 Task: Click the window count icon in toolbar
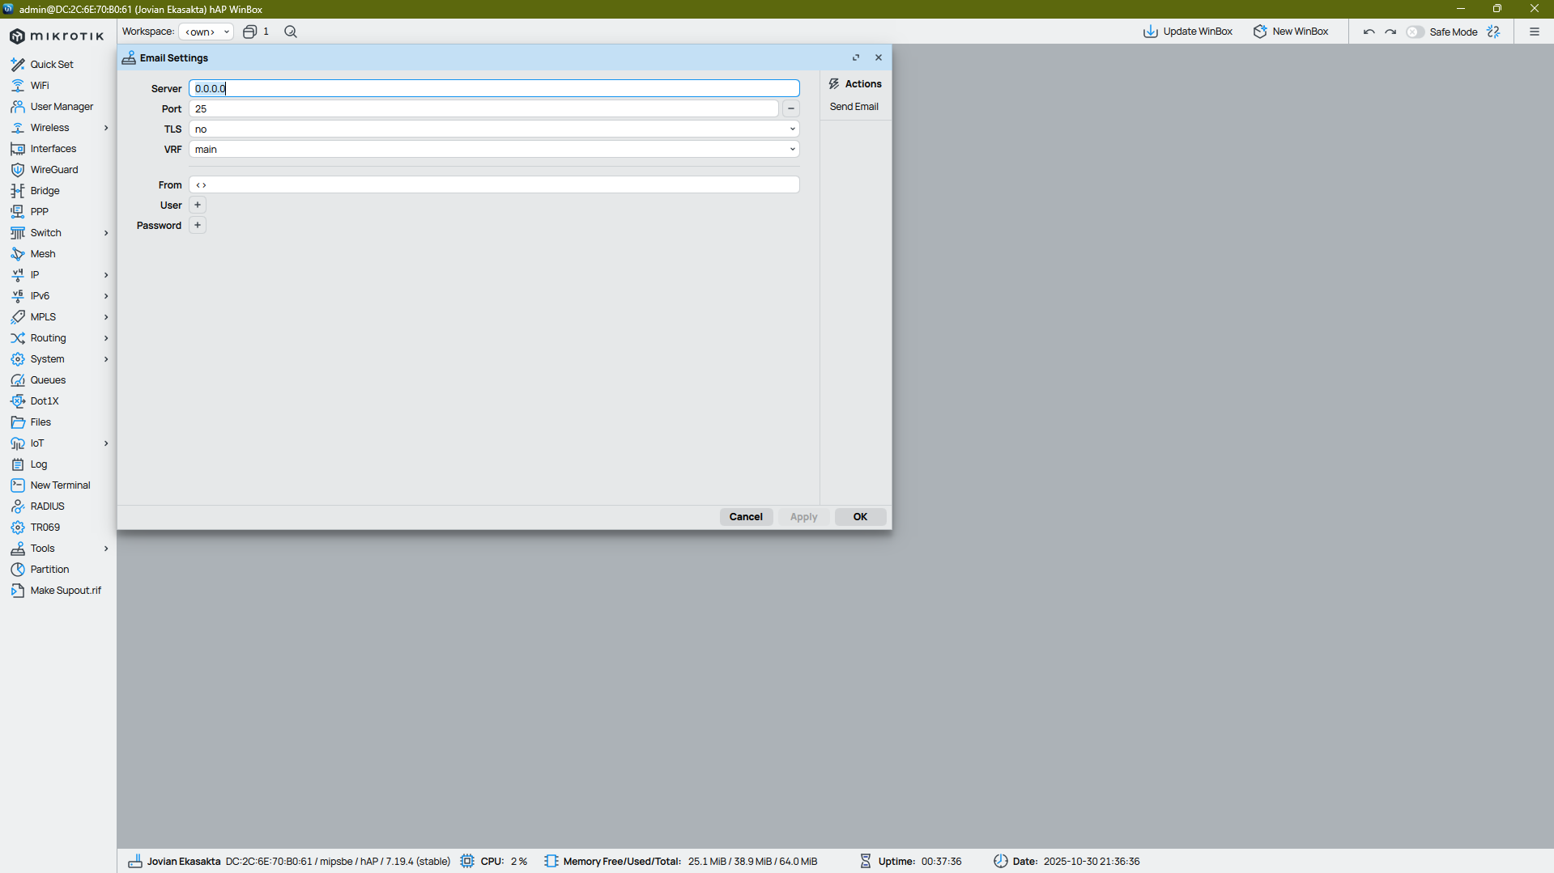click(x=250, y=32)
